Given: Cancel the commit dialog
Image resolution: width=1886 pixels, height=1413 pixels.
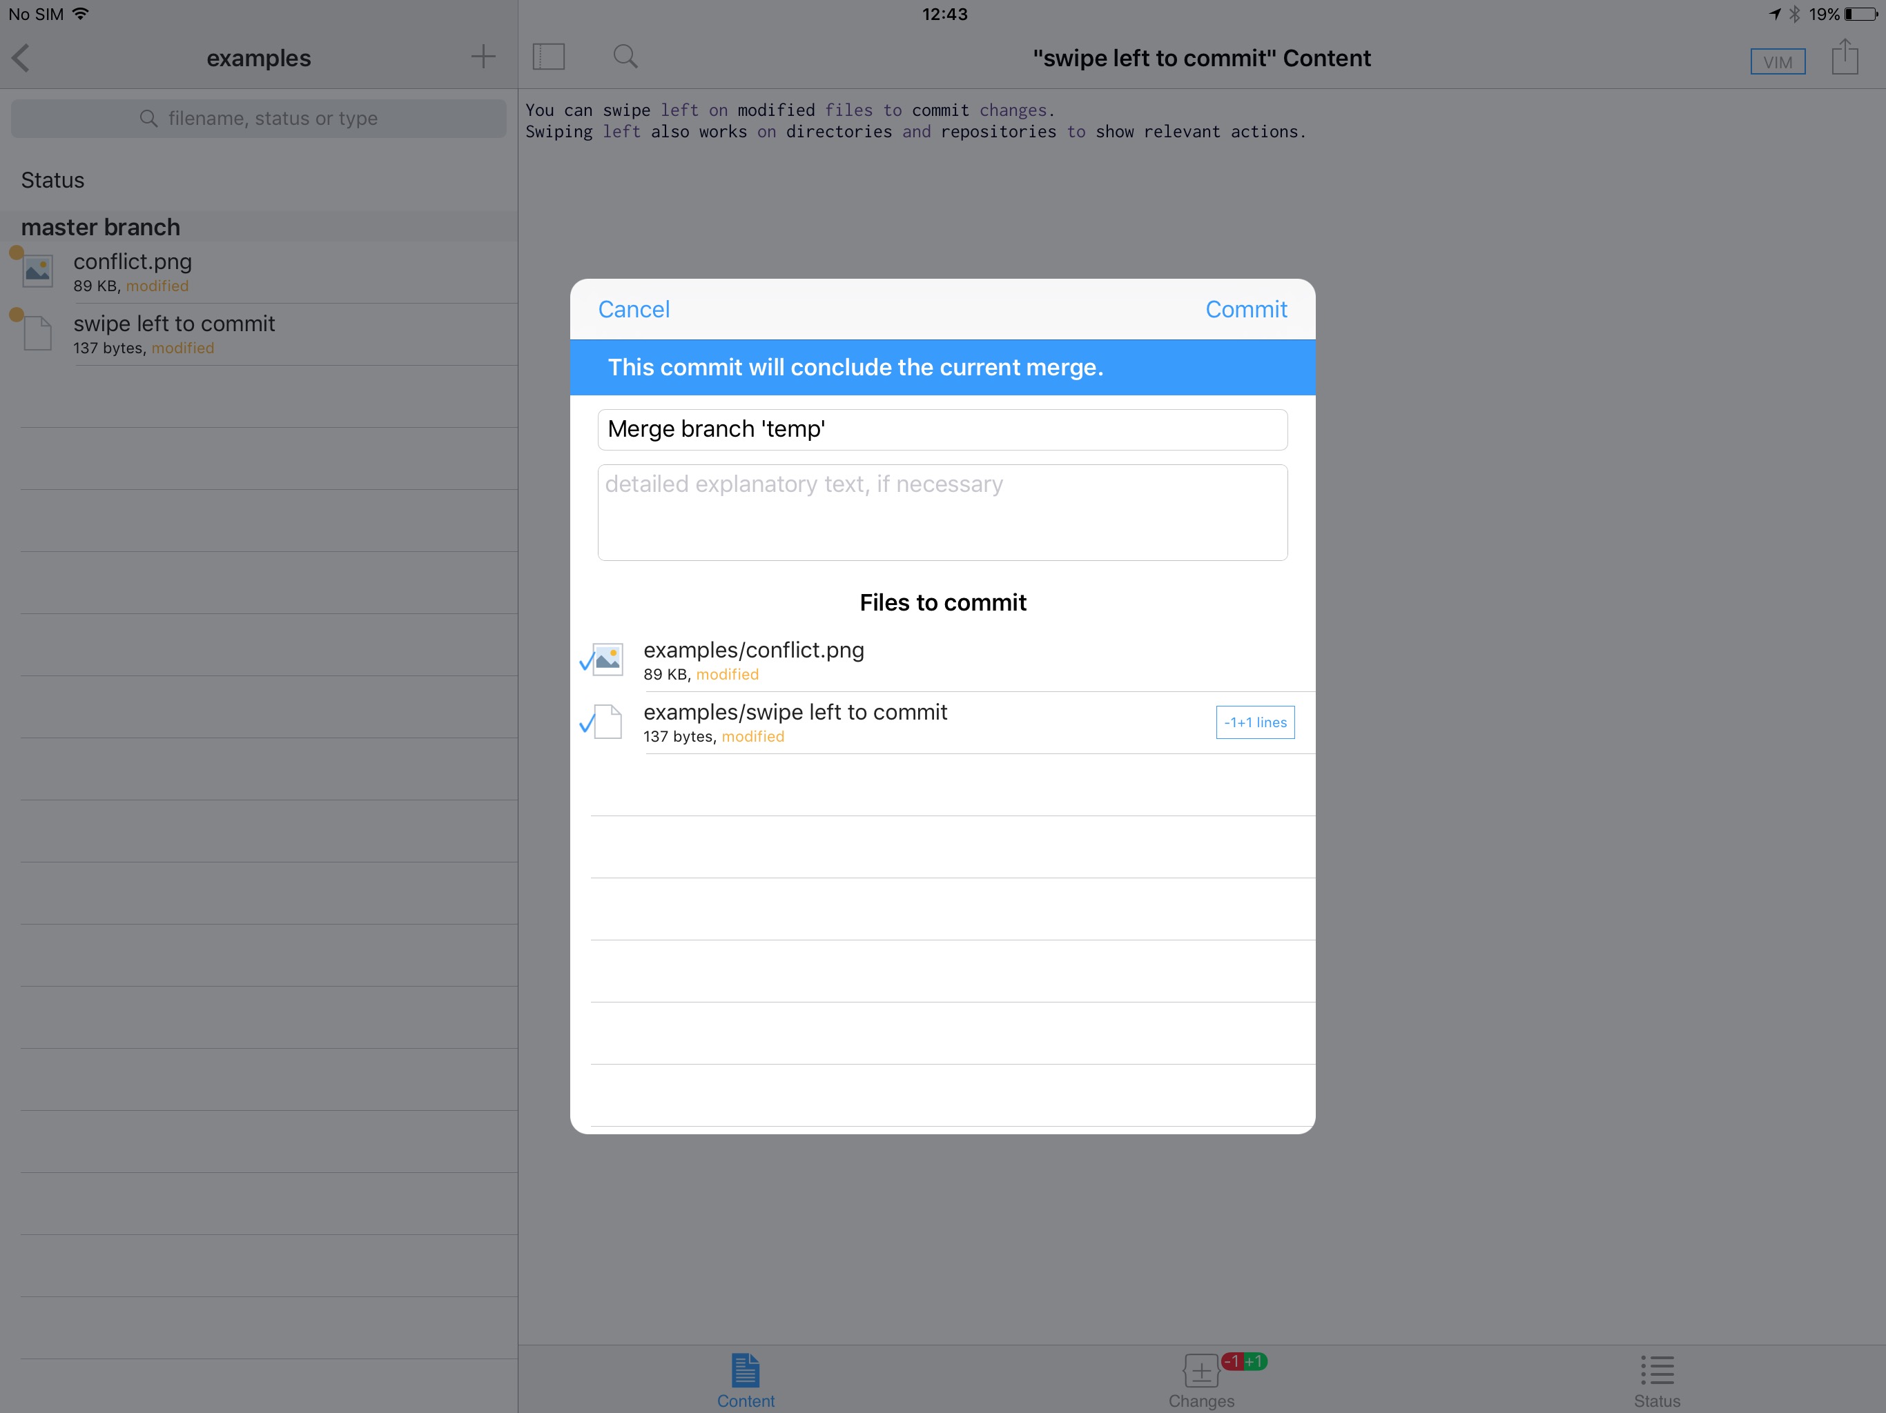Looking at the screenshot, I should point(634,309).
